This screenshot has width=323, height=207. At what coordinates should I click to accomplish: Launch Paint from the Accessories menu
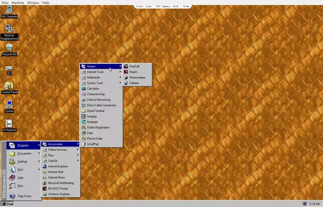click(x=90, y=133)
